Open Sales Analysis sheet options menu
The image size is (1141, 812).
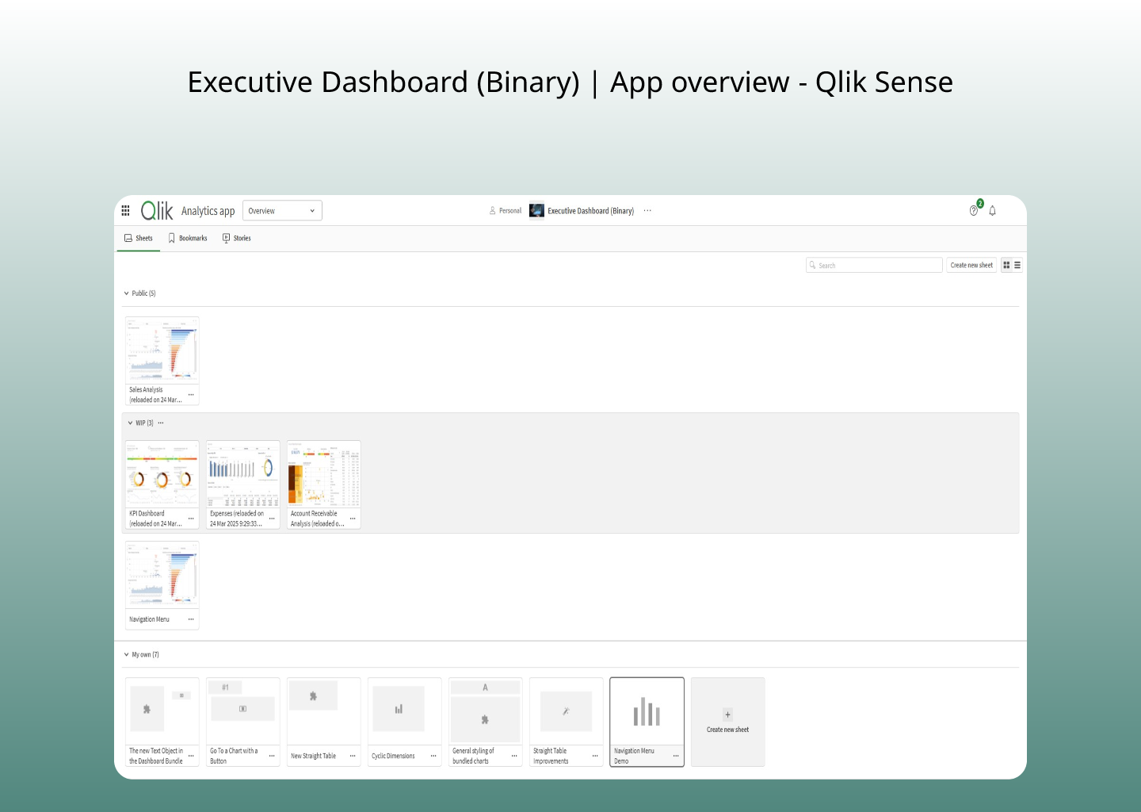point(191,395)
